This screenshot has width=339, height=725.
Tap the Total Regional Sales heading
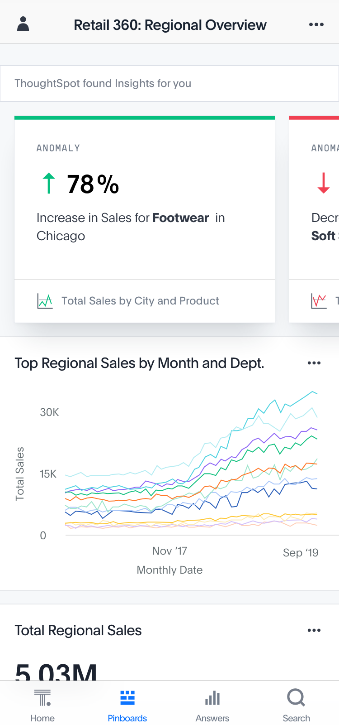78,630
